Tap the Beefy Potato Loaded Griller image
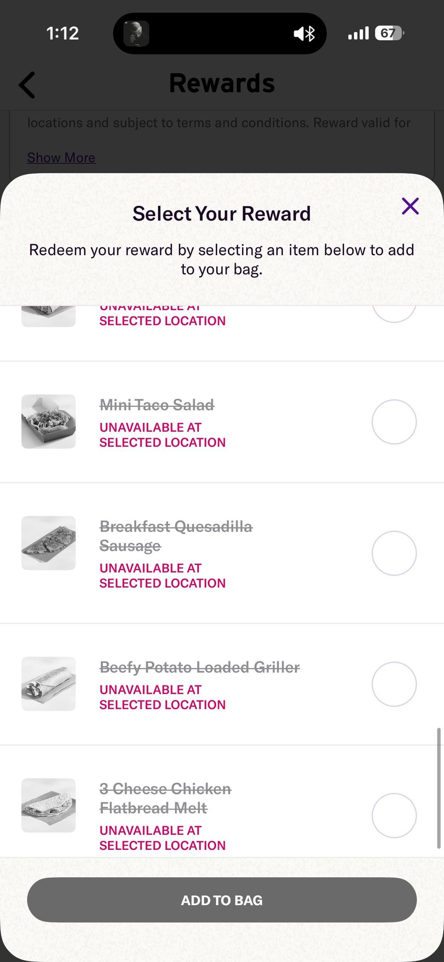 point(49,684)
